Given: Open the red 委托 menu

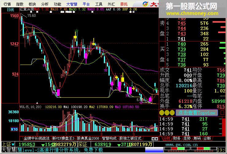Looking at the screenshot, I should tap(124, 4).
